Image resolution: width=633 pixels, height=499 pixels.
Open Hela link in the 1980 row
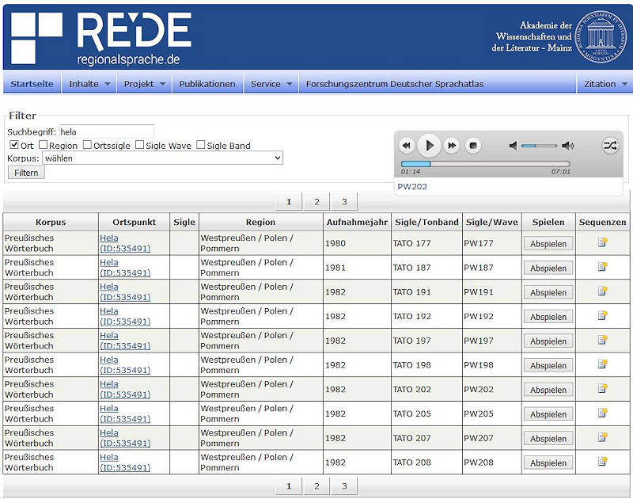(x=125, y=243)
